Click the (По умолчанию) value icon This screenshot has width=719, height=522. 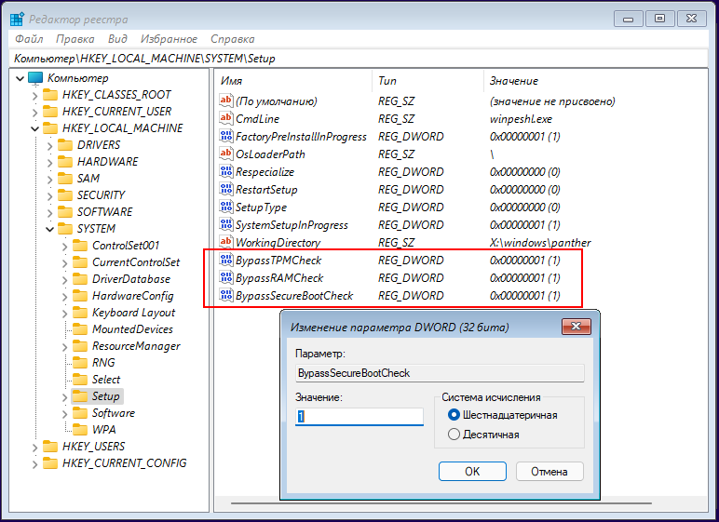point(225,100)
